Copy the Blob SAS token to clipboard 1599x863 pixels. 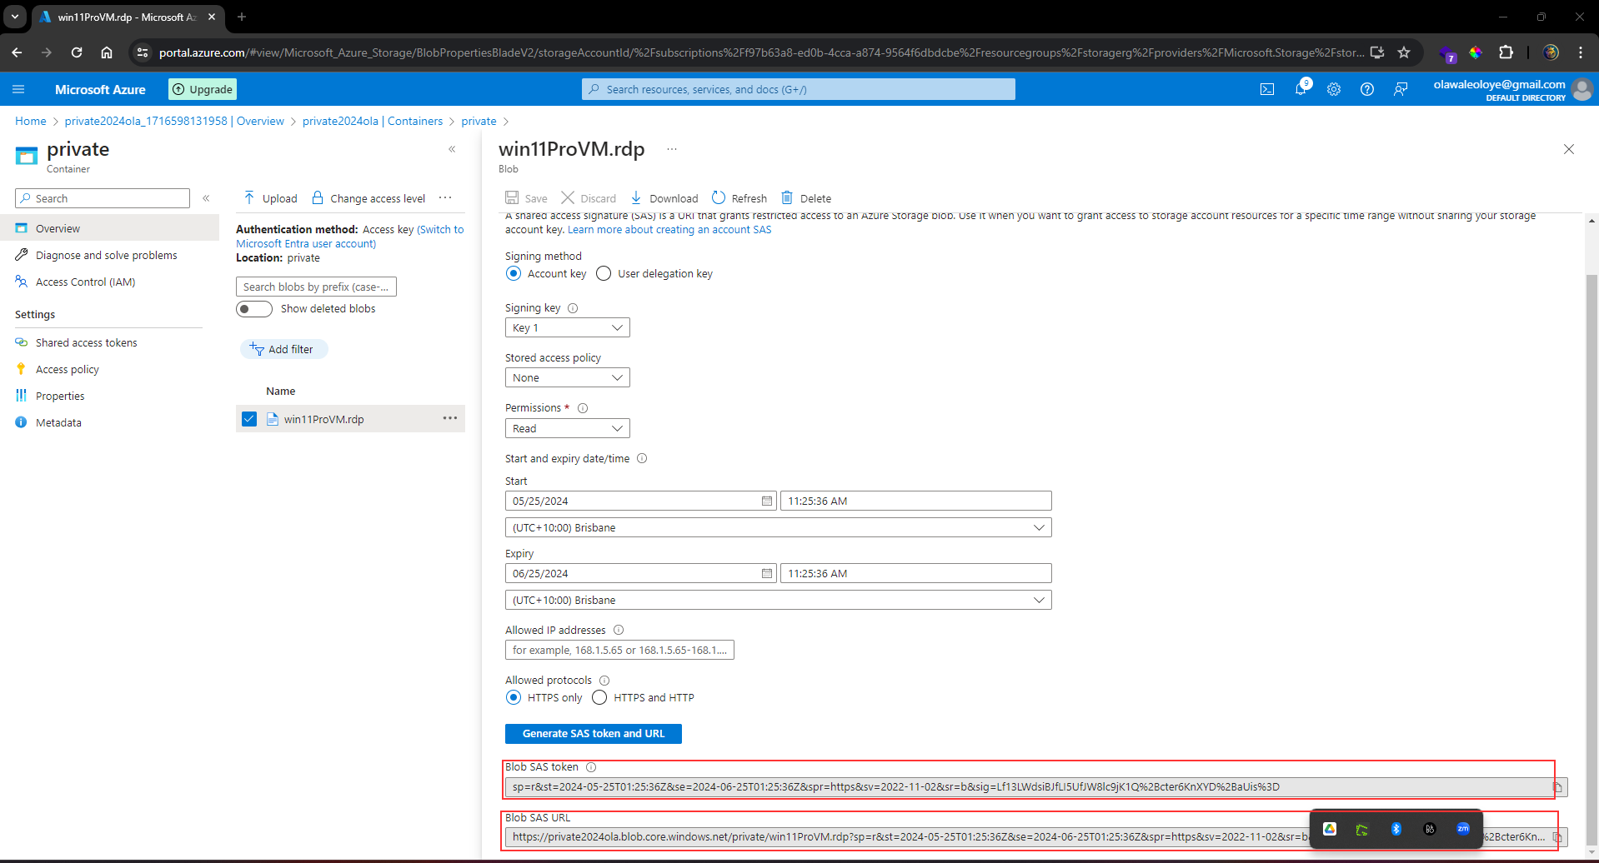point(1557,787)
